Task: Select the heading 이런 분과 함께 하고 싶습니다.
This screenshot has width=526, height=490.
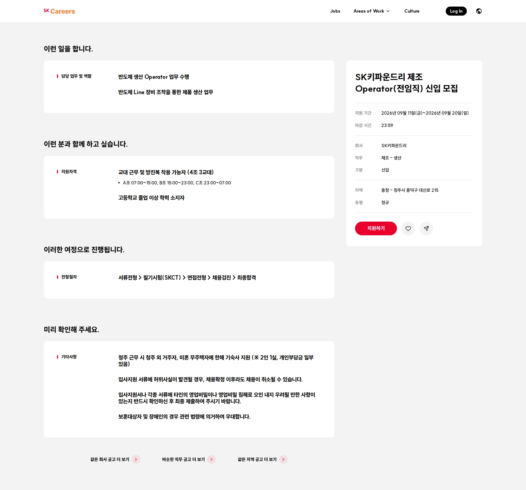Action: 86,144
